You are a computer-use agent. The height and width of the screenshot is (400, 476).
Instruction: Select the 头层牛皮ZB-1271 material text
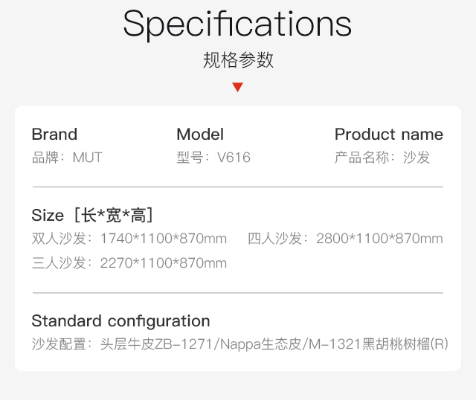pos(156,344)
